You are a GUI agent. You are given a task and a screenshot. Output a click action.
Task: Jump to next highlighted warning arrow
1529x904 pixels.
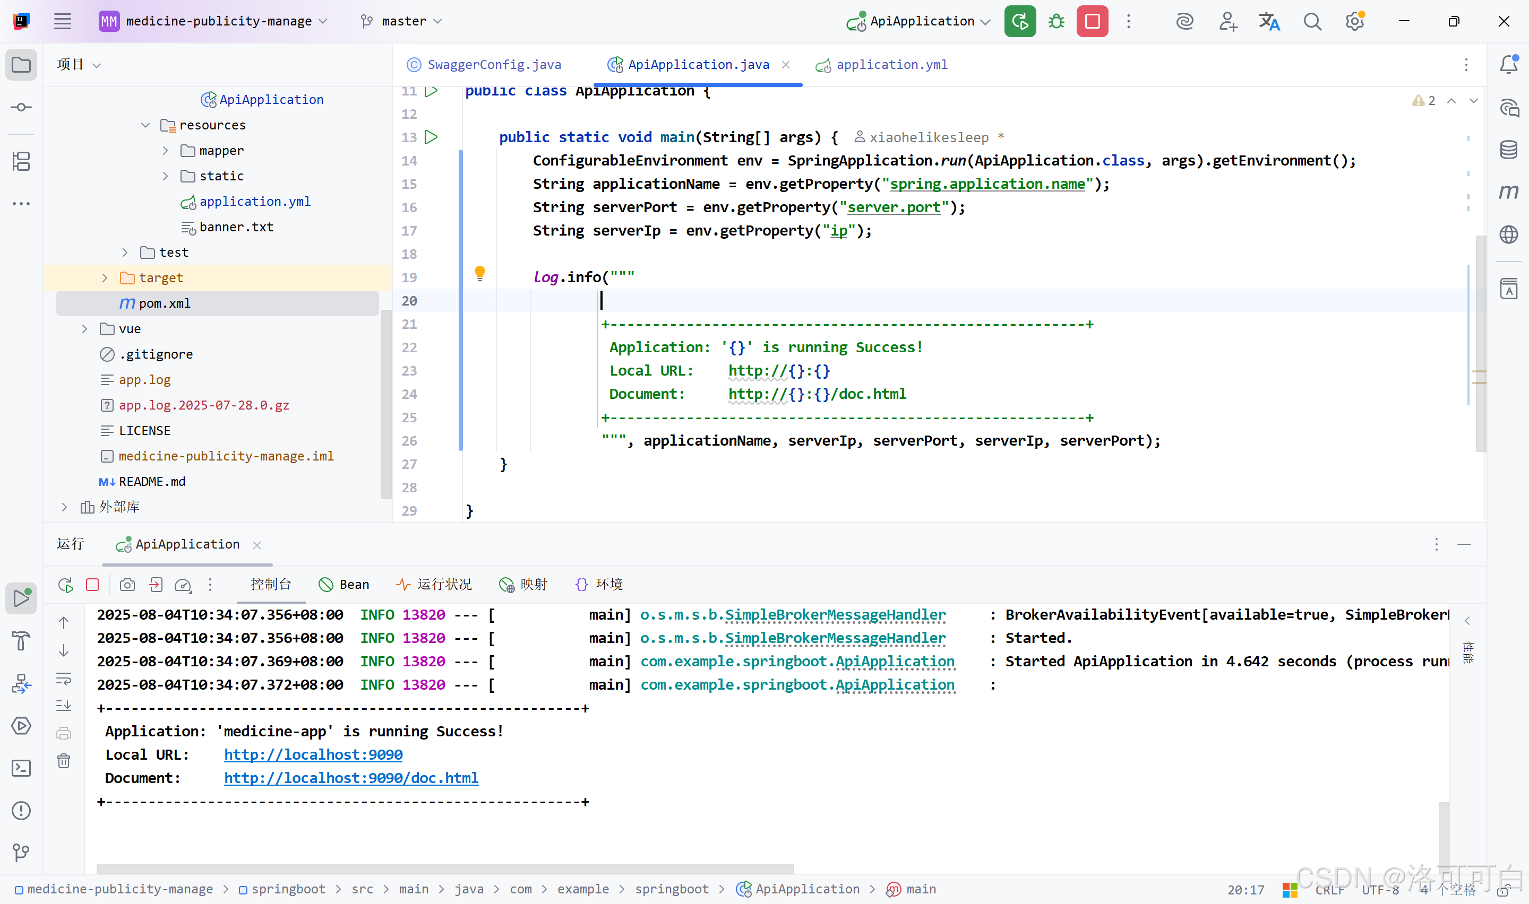1473,100
